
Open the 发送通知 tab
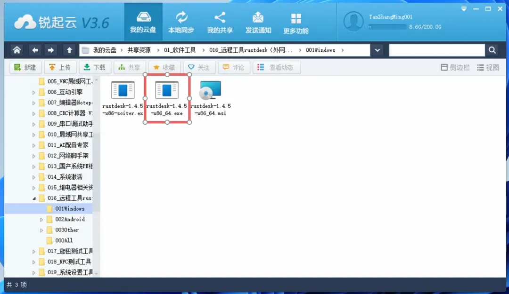pos(258,22)
